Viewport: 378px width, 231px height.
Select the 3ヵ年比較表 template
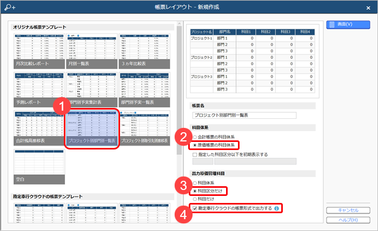point(144,51)
